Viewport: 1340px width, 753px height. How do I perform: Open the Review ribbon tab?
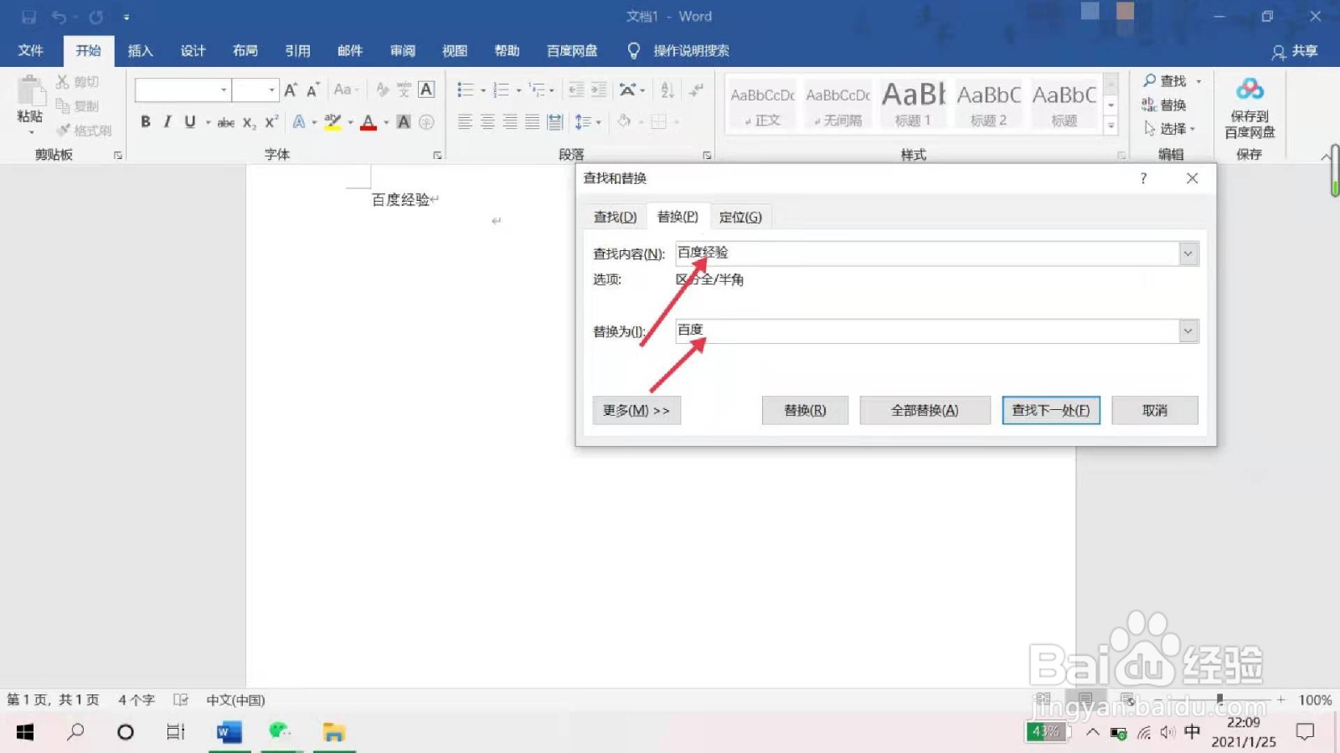tap(403, 51)
